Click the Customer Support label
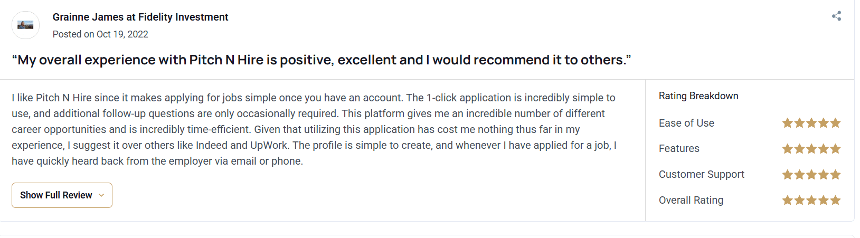Screen dimensions: 860x238 click(x=701, y=174)
